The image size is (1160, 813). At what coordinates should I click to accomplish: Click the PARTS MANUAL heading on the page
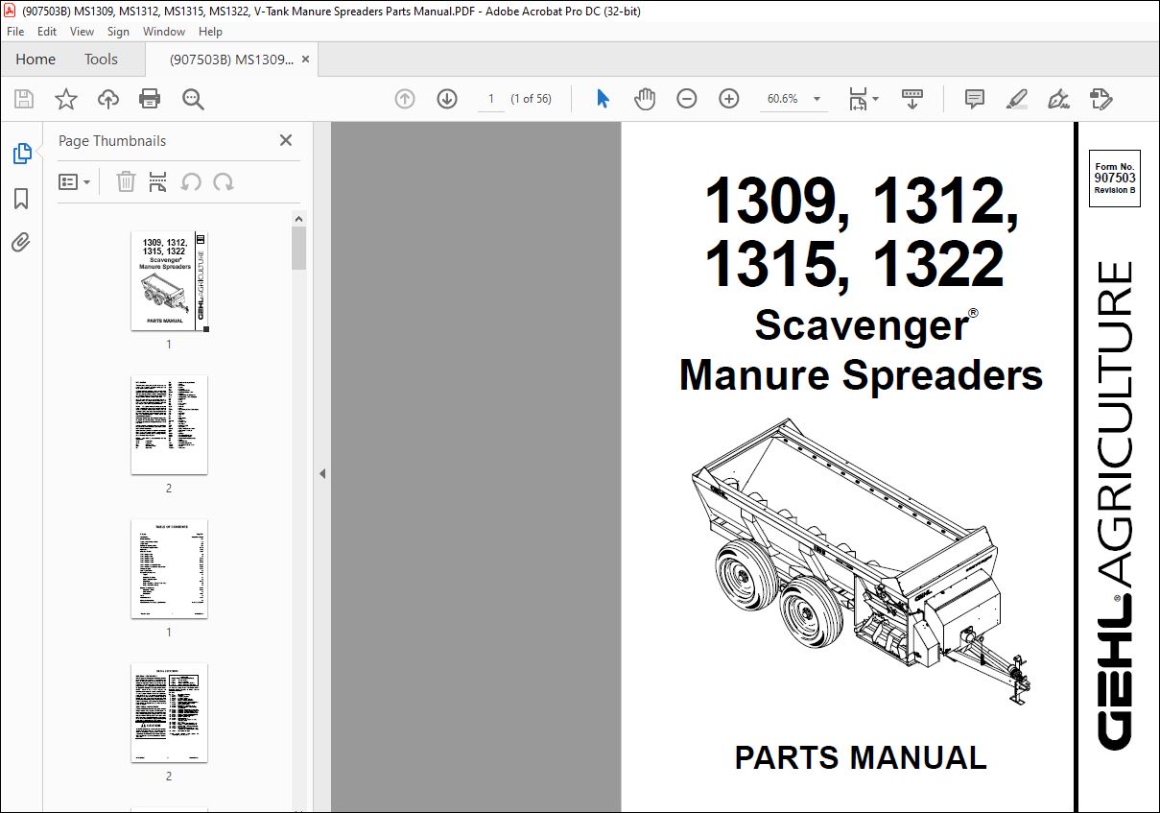(861, 757)
